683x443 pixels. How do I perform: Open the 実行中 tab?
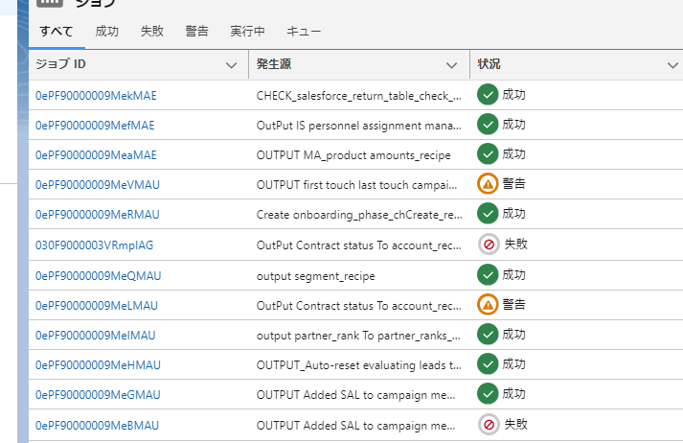(247, 32)
